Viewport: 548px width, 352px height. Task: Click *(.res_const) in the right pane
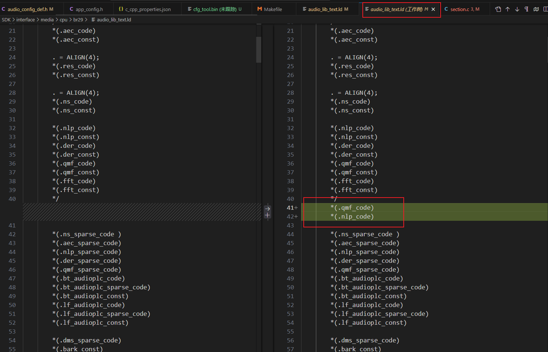[354, 75]
